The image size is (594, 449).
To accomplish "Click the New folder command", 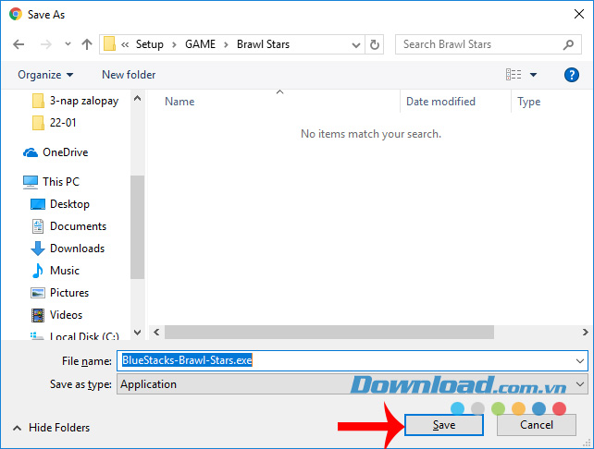I will (129, 75).
